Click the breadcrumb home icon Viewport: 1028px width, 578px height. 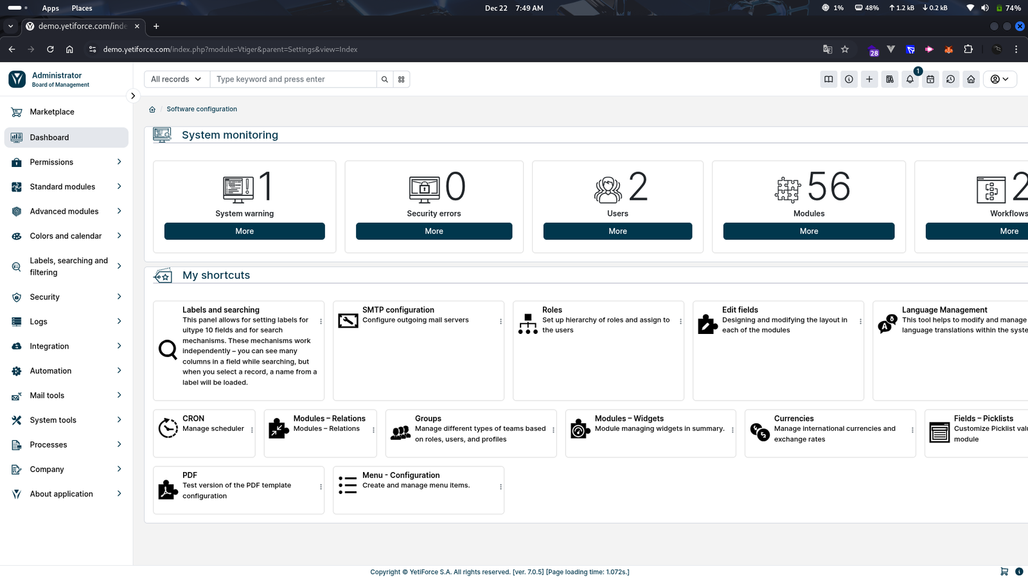pyautogui.click(x=152, y=110)
